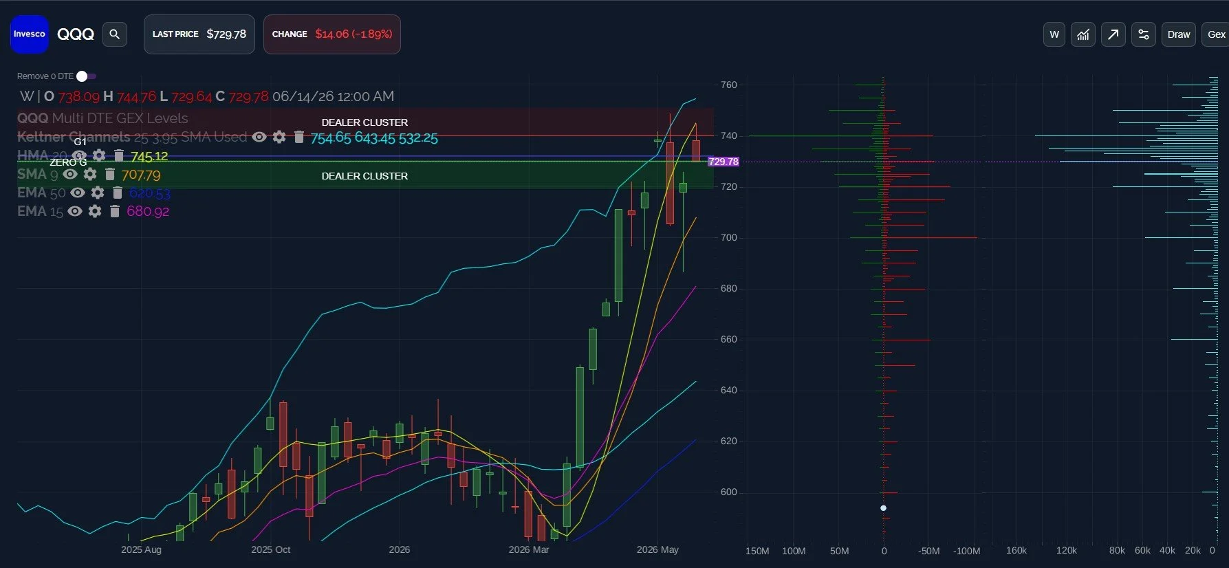Open Keltner Channels settings gear
Viewport: 1229px width, 568px height.
[279, 137]
